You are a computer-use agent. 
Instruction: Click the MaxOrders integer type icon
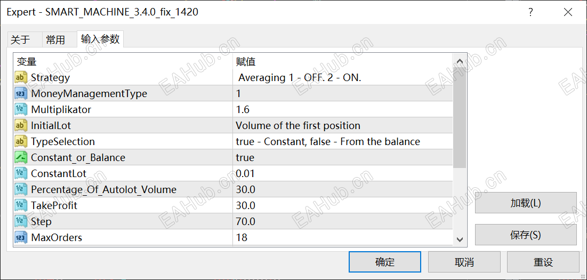click(21, 238)
